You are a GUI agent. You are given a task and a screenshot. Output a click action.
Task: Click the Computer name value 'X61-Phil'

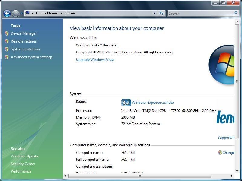coord(128,153)
